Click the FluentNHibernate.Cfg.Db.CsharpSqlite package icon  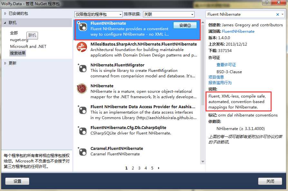pyautogui.click(x=82, y=131)
